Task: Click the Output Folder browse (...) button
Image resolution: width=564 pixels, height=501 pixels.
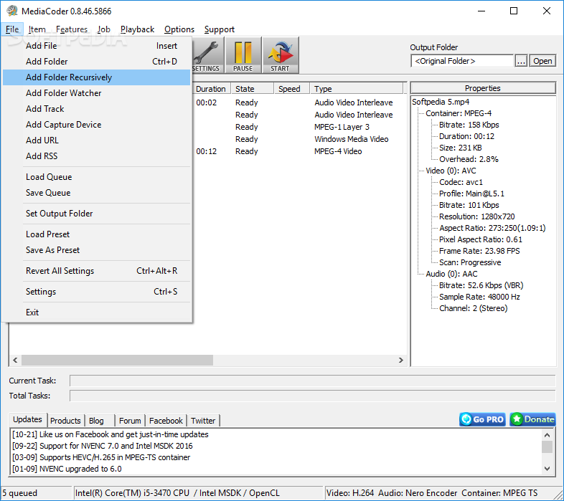Action: point(521,61)
